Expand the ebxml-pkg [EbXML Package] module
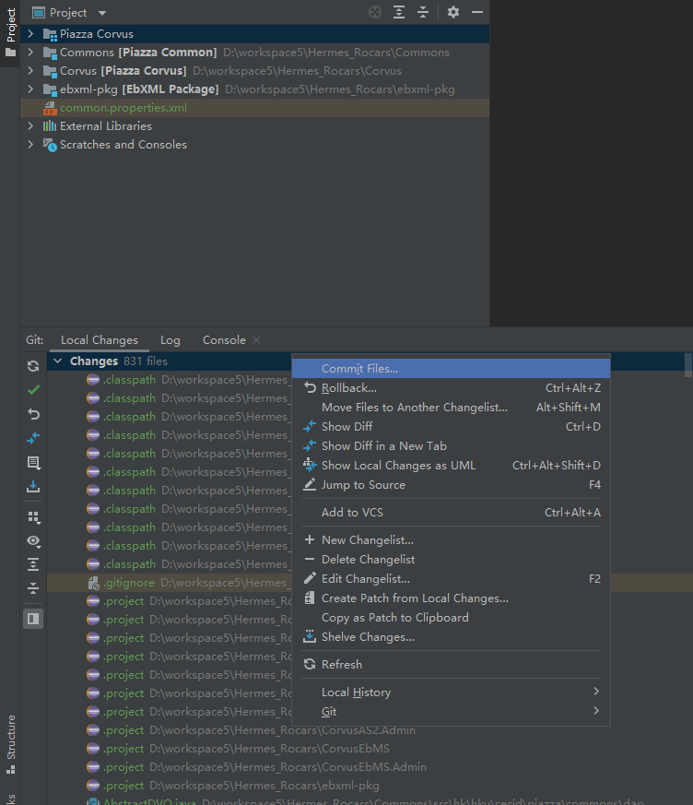Image resolution: width=693 pixels, height=805 pixels. pyautogui.click(x=30, y=89)
